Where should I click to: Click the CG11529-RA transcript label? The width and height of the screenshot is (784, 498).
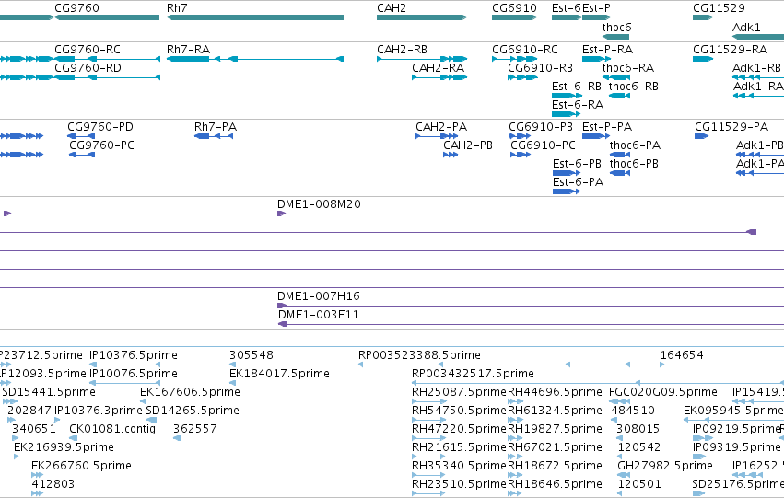[x=730, y=50]
